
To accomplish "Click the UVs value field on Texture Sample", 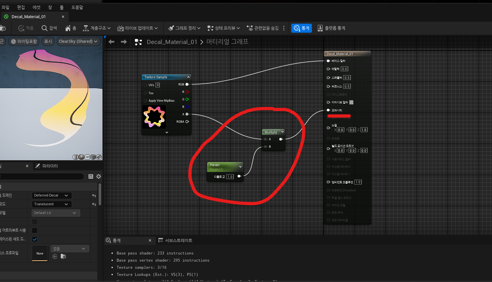I will 158,85.
